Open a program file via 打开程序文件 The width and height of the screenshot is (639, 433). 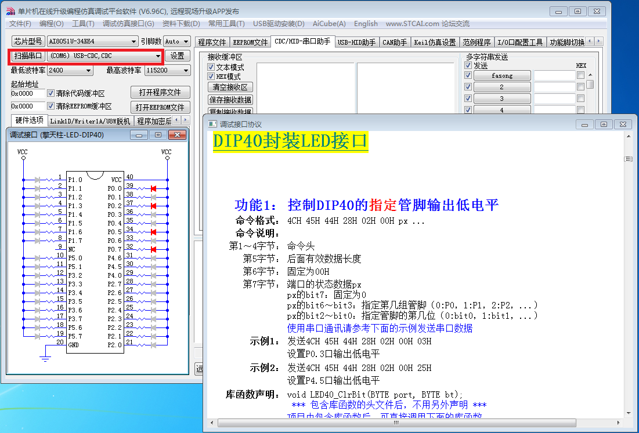[160, 92]
